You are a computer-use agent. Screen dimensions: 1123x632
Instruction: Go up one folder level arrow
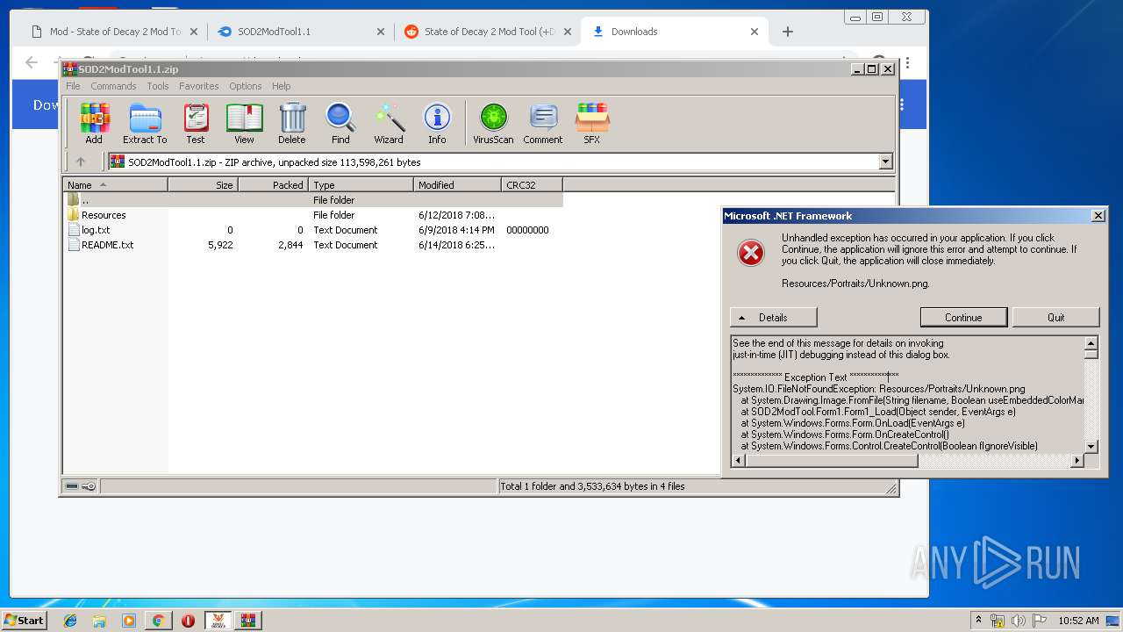pyautogui.click(x=81, y=162)
